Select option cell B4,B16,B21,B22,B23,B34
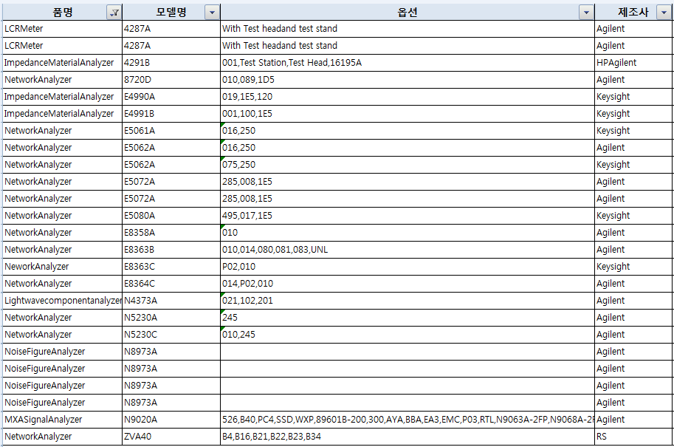The width and height of the screenshot is (674, 447). pos(272,437)
